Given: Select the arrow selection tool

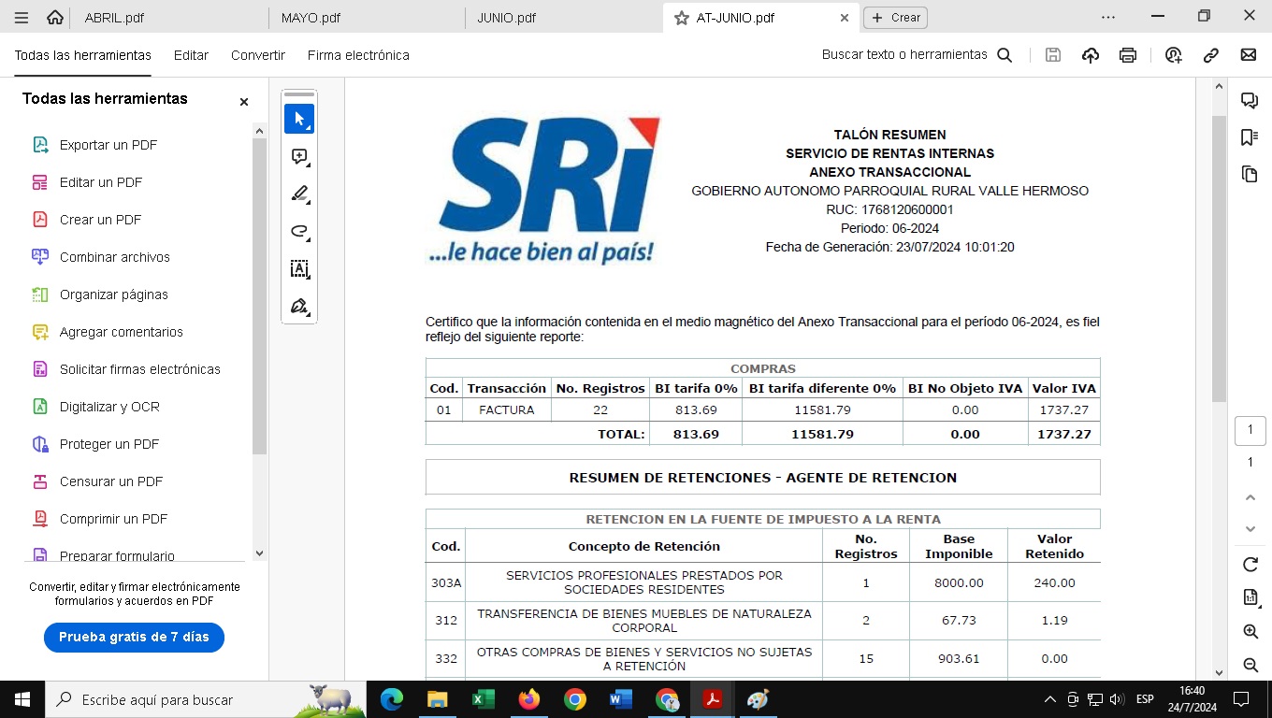Looking at the screenshot, I should (299, 119).
